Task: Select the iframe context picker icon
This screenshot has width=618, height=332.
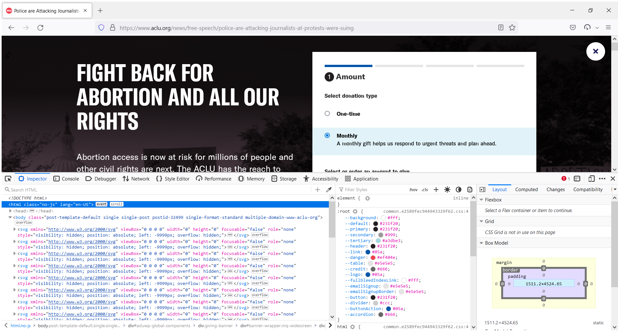Action: pos(577,179)
